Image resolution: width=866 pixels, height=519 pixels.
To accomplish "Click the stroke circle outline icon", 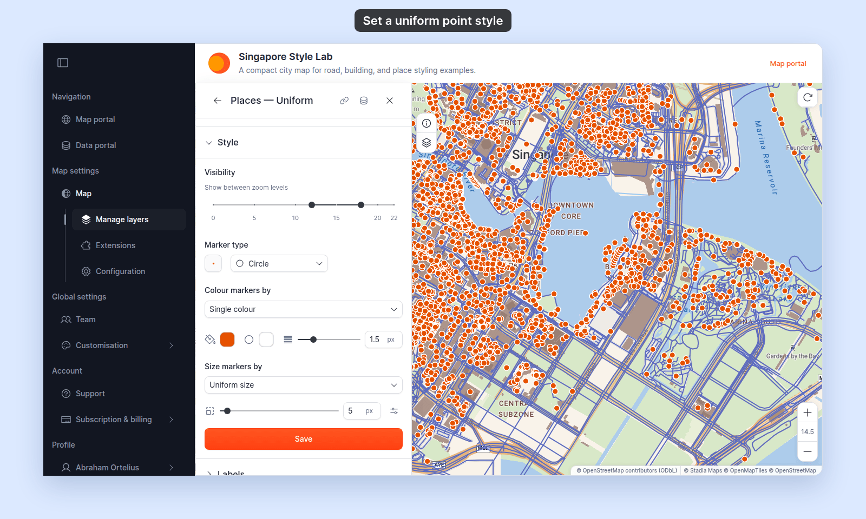I will click(x=249, y=340).
